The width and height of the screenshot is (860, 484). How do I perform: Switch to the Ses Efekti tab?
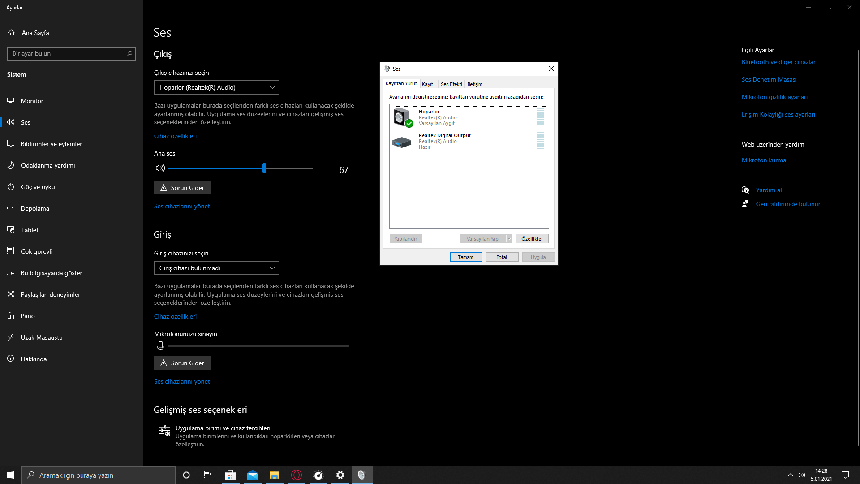[x=451, y=84]
